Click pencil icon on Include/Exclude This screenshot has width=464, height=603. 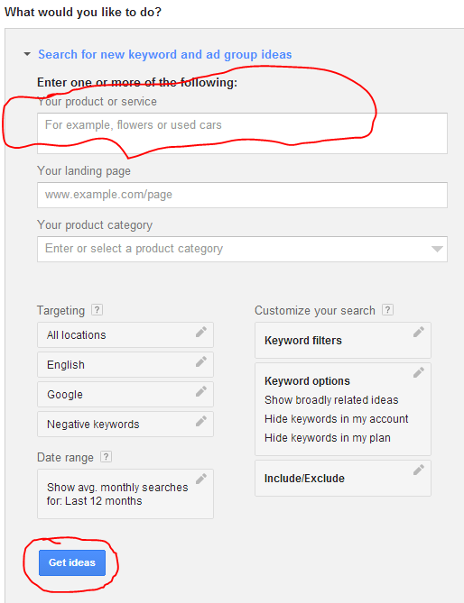coord(419,470)
